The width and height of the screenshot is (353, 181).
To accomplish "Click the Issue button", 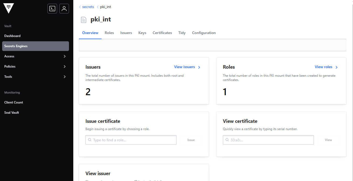I will click(191, 140).
